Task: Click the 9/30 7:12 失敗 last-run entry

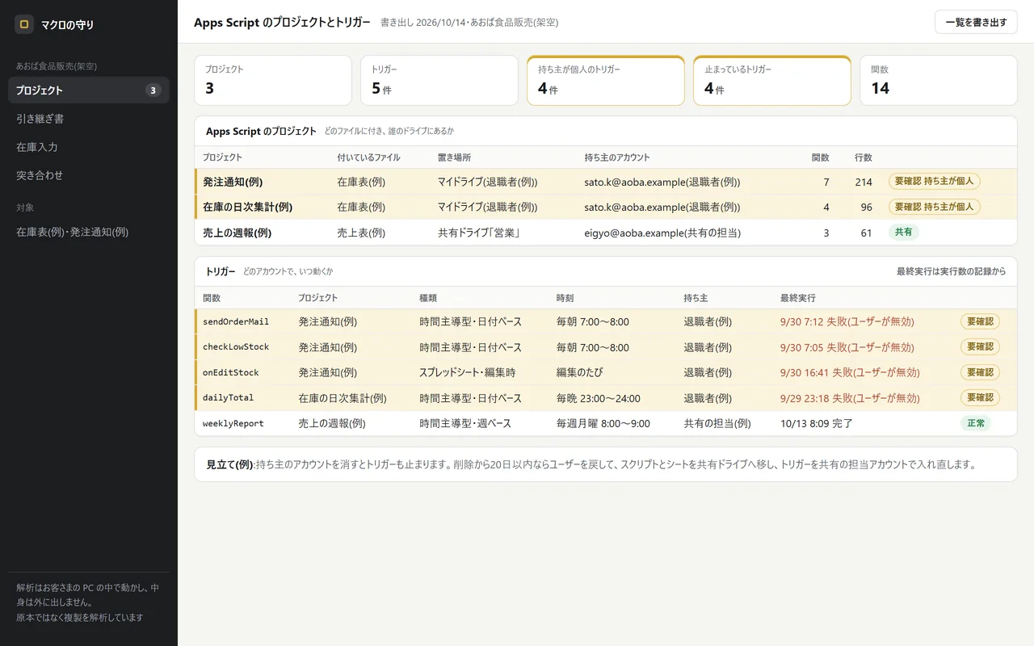Action: (x=847, y=321)
